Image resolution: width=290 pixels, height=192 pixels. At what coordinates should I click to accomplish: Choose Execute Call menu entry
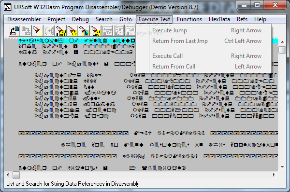[203, 56]
